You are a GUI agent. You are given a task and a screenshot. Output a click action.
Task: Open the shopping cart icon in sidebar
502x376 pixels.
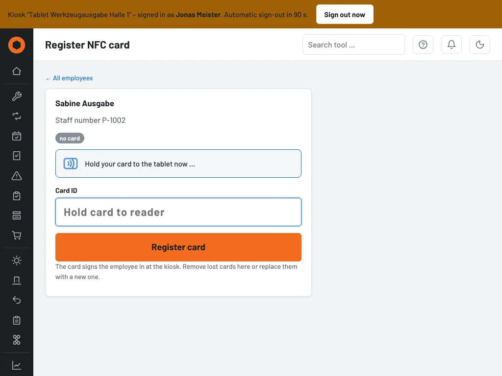(x=17, y=235)
